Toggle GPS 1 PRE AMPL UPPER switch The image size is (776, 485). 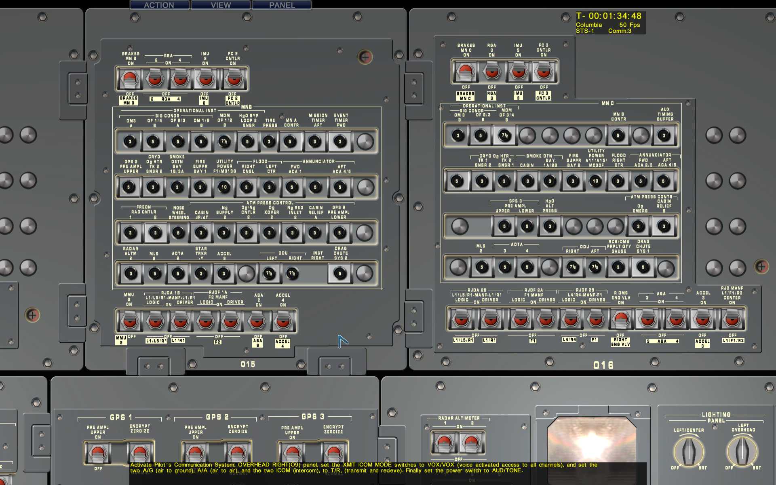[x=97, y=453]
